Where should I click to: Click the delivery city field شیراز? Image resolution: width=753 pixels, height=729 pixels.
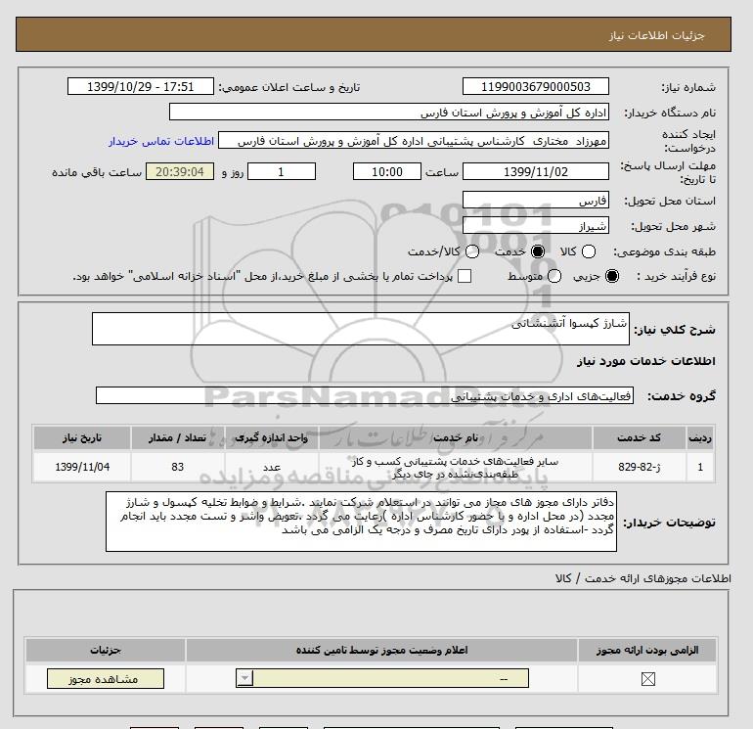[536, 226]
